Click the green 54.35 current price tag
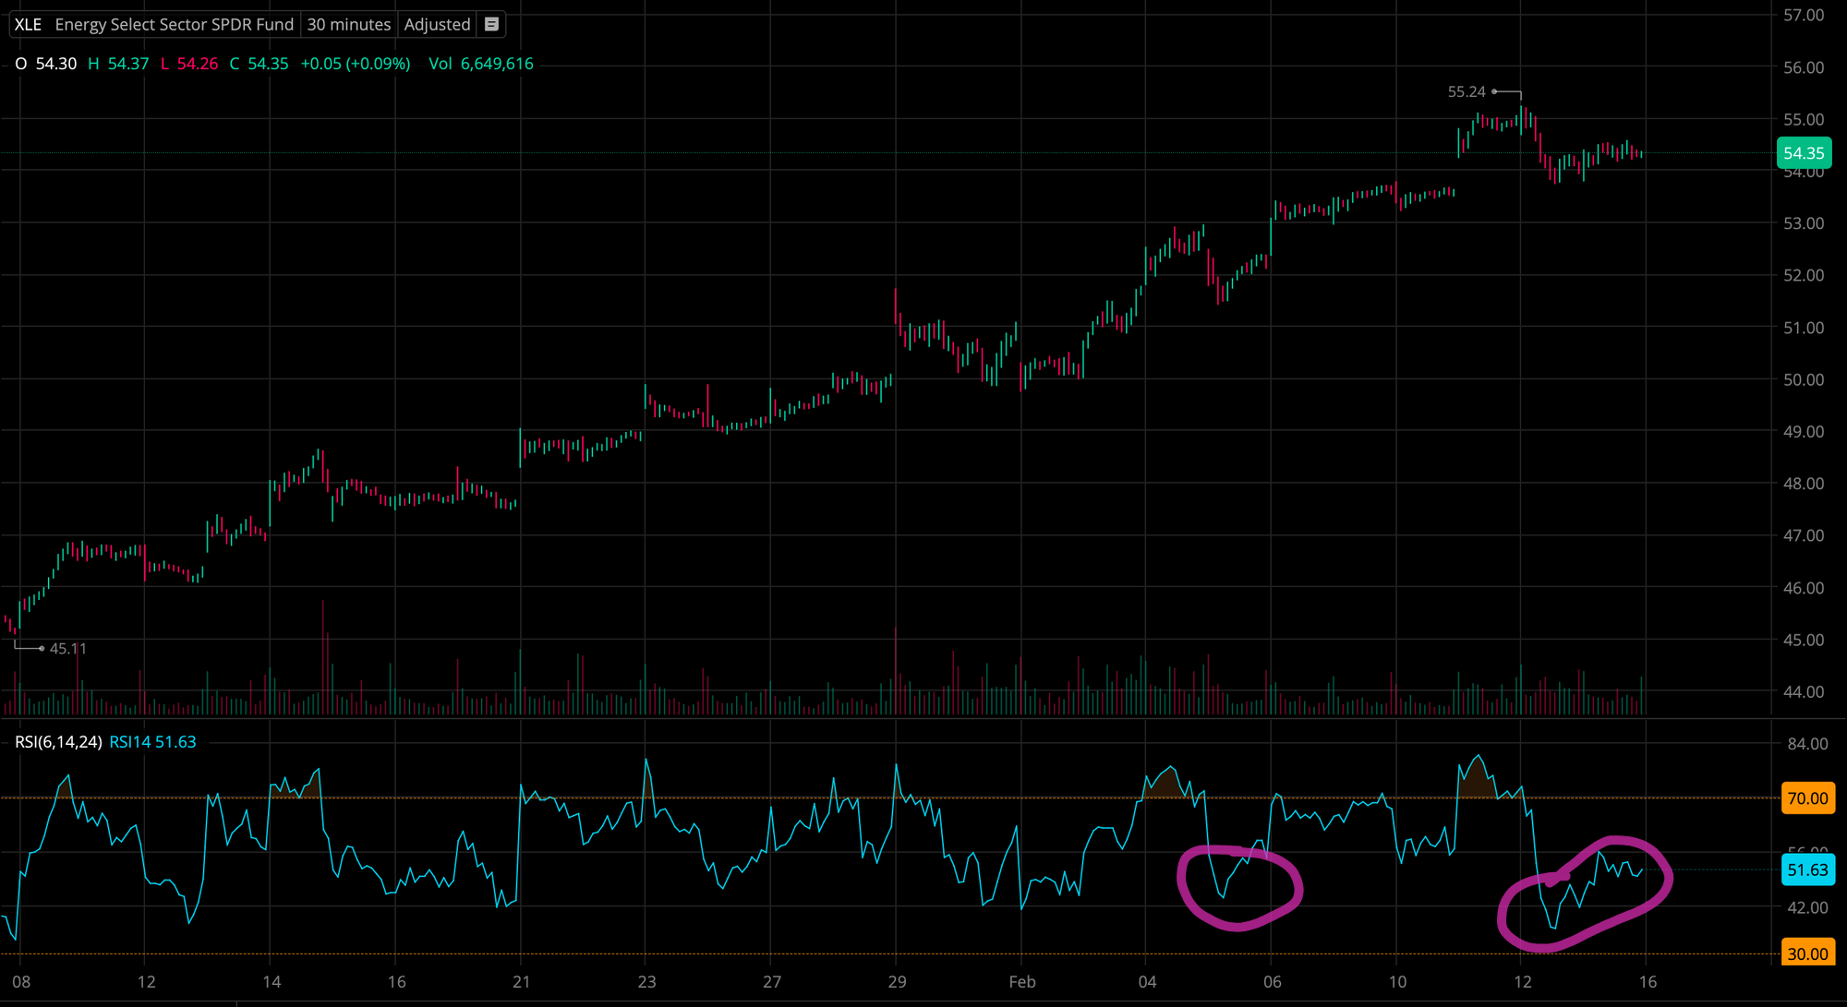 (x=1803, y=153)
